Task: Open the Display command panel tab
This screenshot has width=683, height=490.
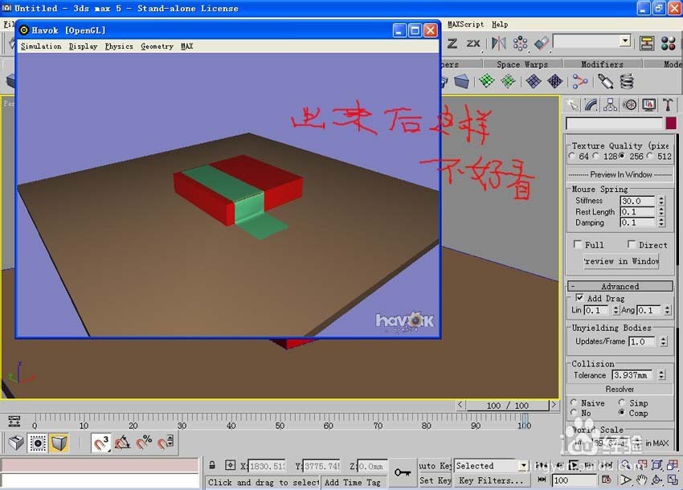Action: click(x=648, y=105)
